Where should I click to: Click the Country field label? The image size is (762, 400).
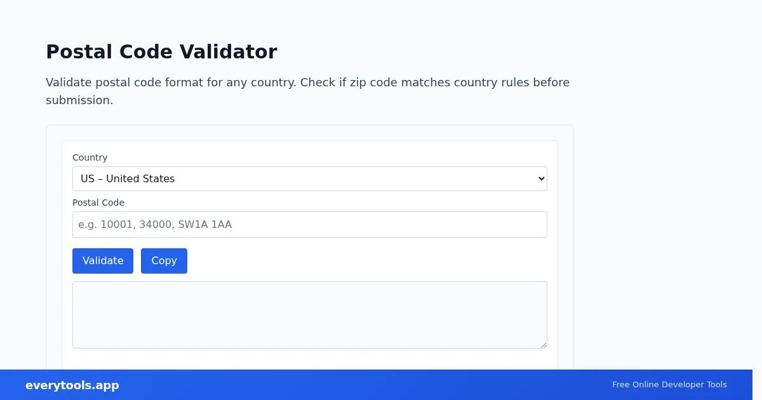(90, 157)
